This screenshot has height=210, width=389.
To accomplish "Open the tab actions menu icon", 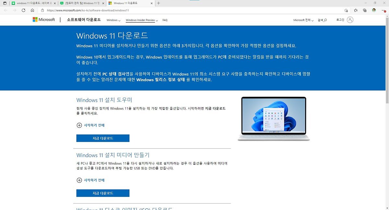I will 5,3.
